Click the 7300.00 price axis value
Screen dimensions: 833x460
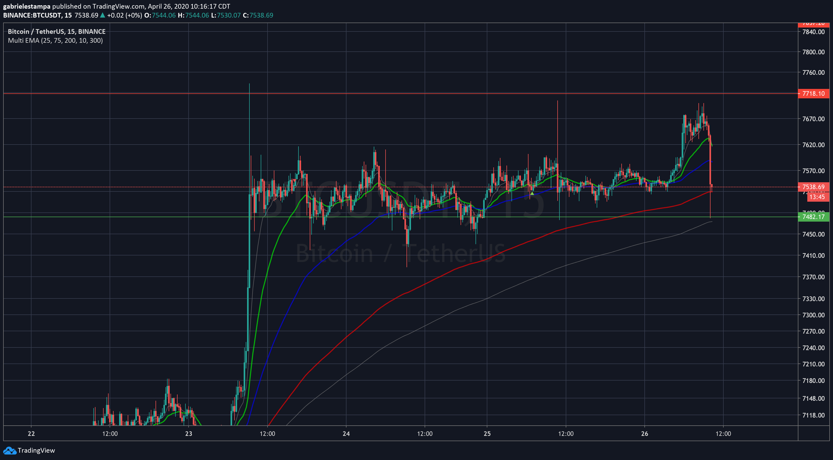coord(813,315)
